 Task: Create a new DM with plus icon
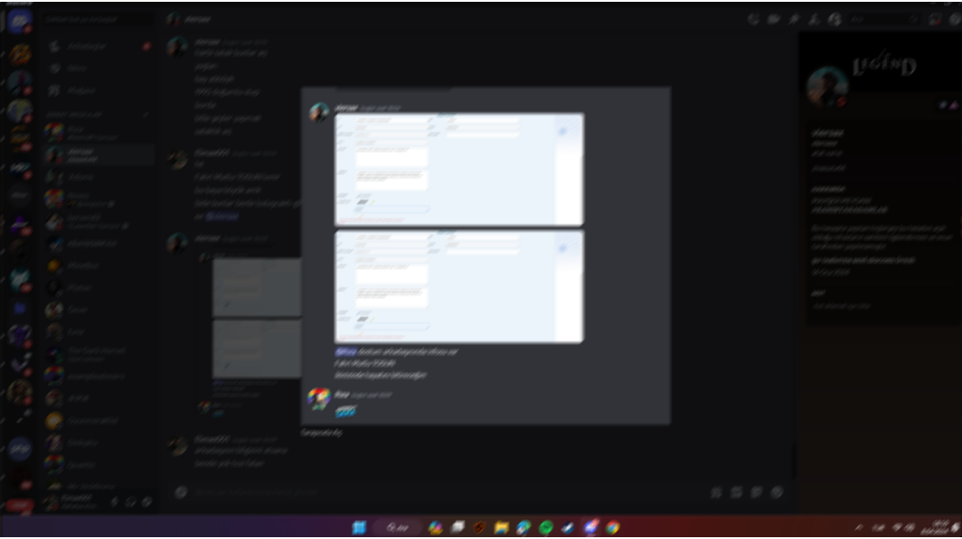pyautogui.click(x=146, y=115)
